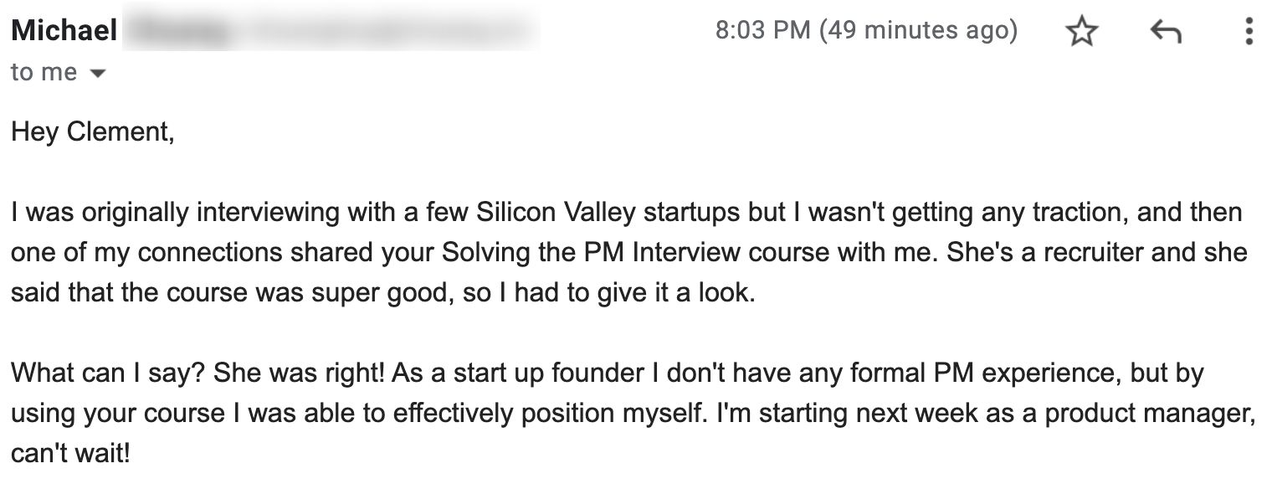Click the "(49 minutes ago)" text
This screenshot has height=484, width=1272.
click(918, 31)
